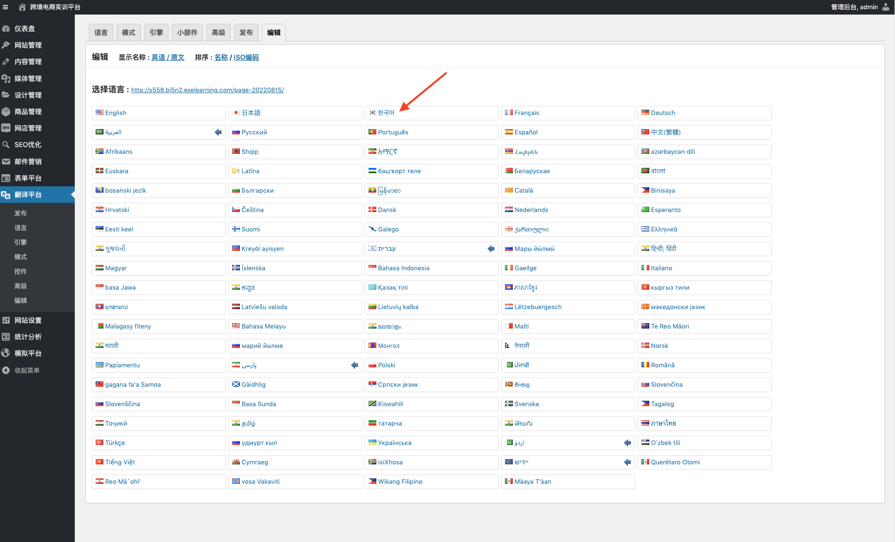Switch to the 小部件 tab
Screen dimensions: 895x542
(x=187, y=33)
